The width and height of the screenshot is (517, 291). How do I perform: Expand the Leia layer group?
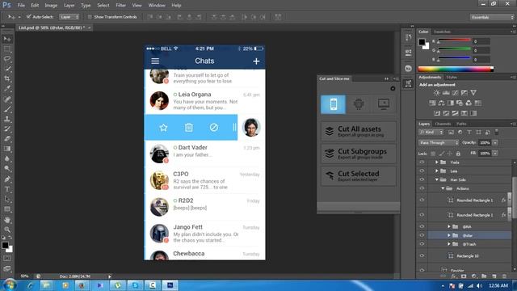pos(436,171)
